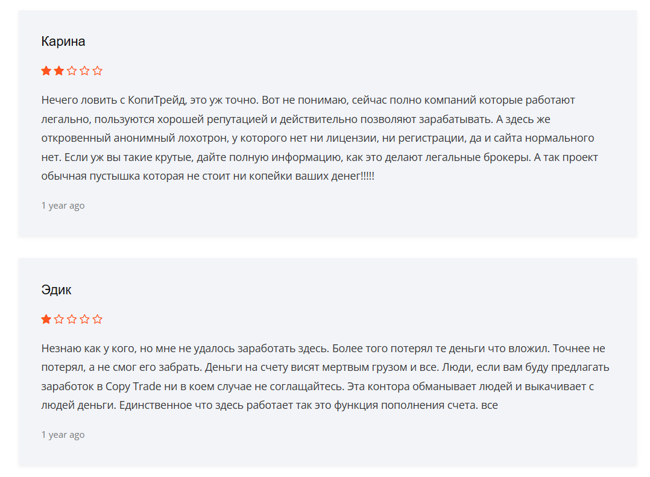
Task: Click "1 year ago" under Эдик's review
Action: [x=63, y=435]
